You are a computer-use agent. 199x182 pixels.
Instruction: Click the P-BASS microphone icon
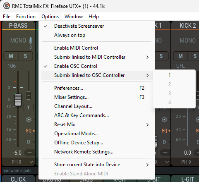[31, 41]
